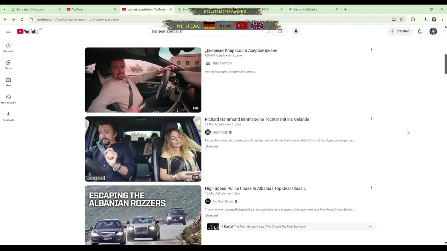The width and height of the screenshot is (447, 251).
Task: Open the browser downloads icon
Action: (x=425, y=19)
